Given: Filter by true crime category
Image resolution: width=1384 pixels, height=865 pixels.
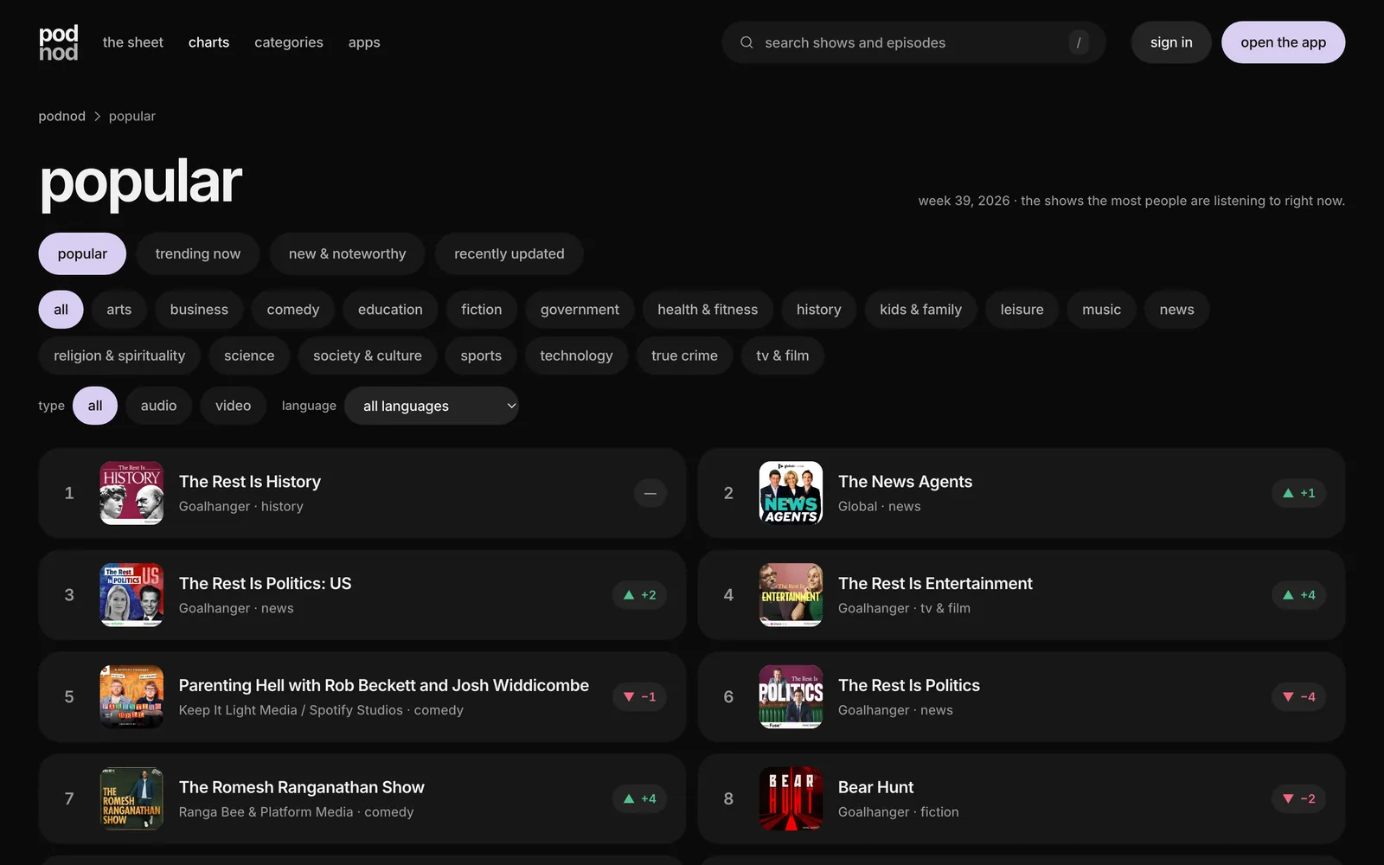Looking at the screenshot, I should [x=684, y=356].
